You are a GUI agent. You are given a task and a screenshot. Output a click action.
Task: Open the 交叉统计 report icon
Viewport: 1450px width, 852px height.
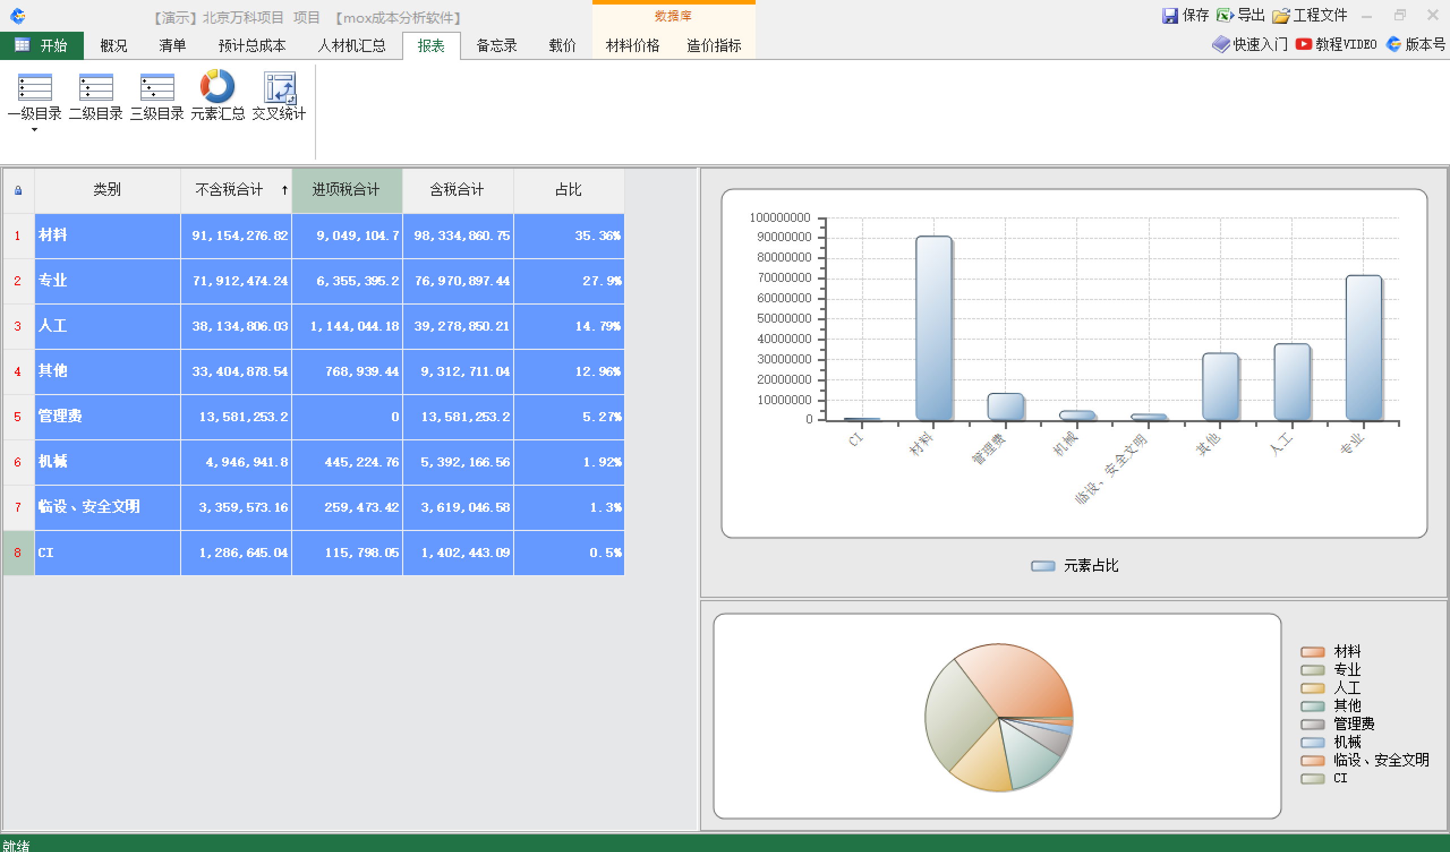click(280, 87)
